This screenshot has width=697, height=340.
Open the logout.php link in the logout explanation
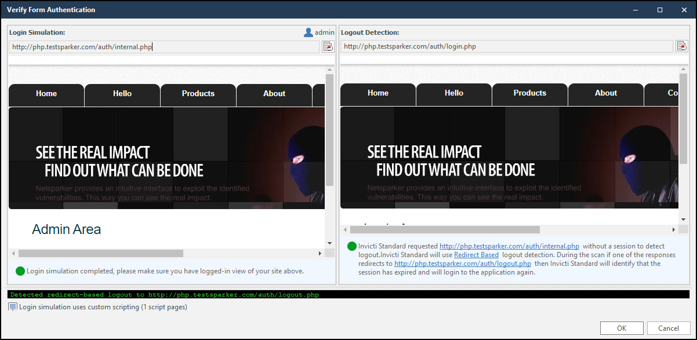pos(462,263)
